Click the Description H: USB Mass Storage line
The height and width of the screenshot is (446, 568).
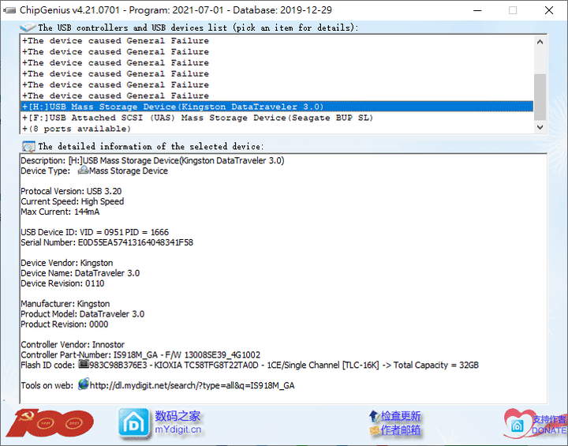pyautogui.click(x=152, y=160)
